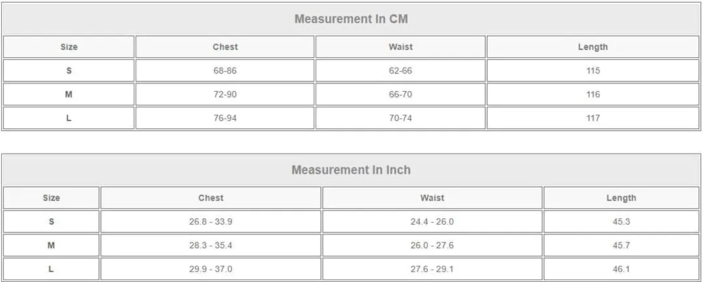Click the Length header in Inch table
The image size is (703, 282).
621,198
